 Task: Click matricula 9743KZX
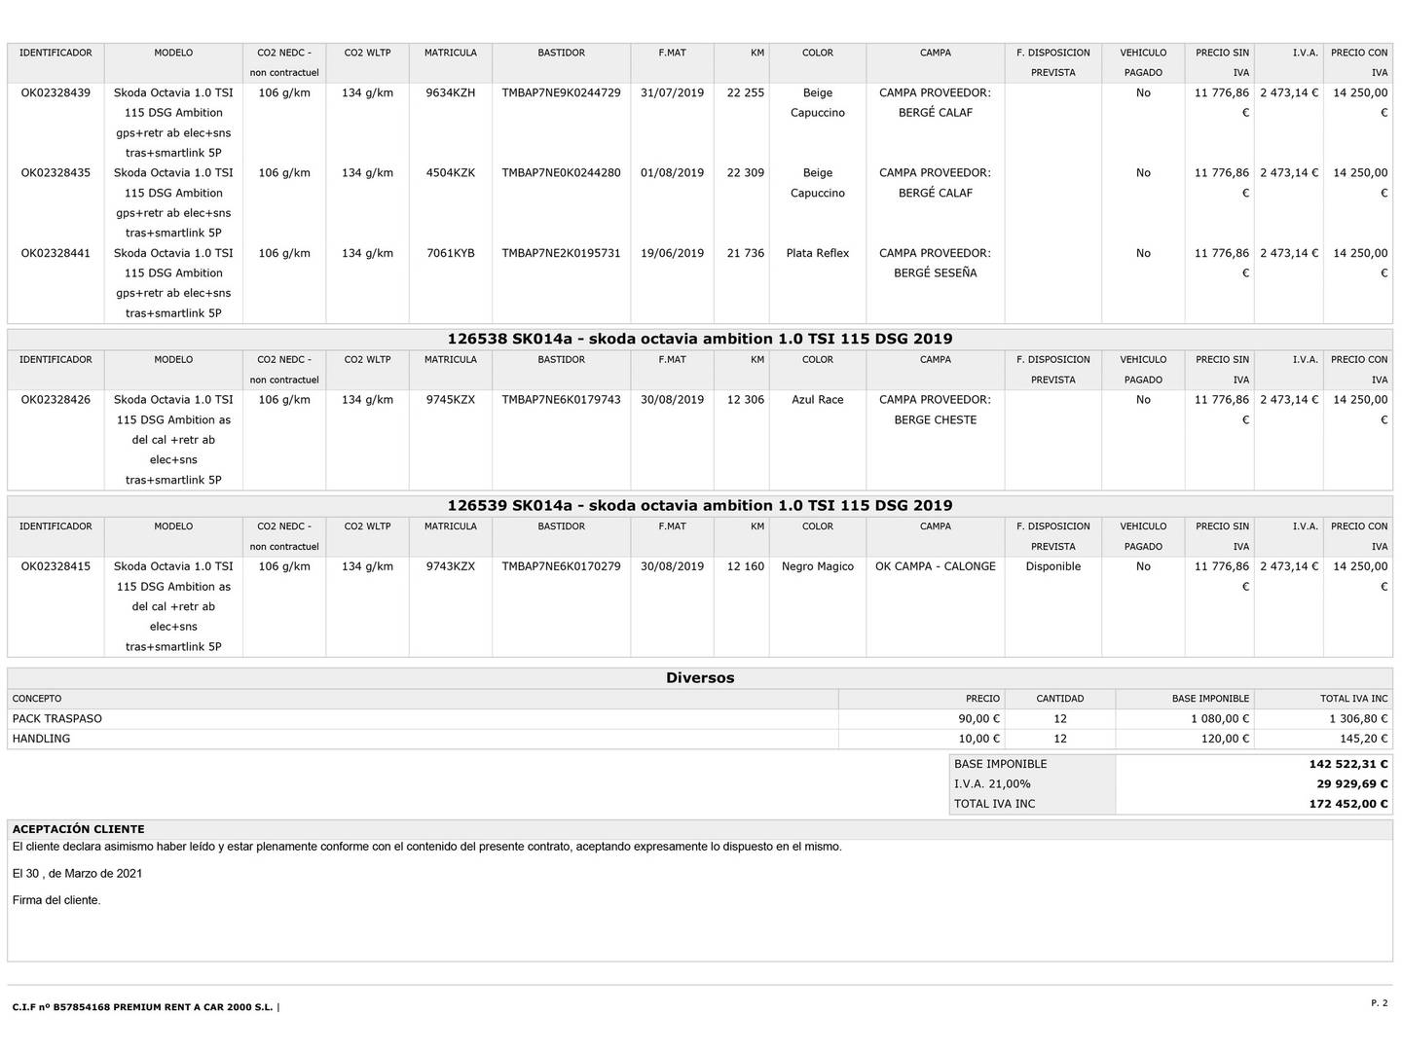coord(451,566)
